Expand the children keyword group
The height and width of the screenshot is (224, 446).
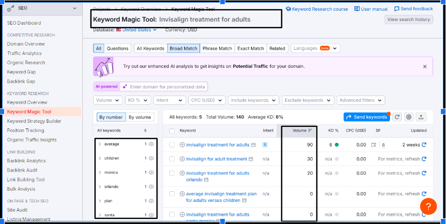pos(100,158)
